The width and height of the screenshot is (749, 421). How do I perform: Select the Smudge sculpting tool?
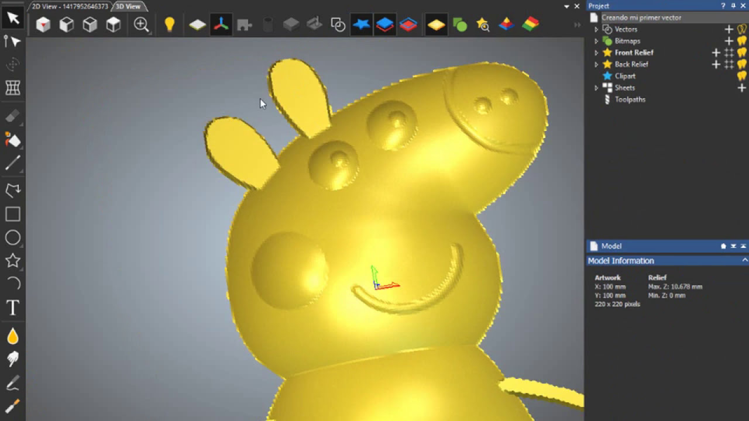pyautogui.click(x=13, y=359)
